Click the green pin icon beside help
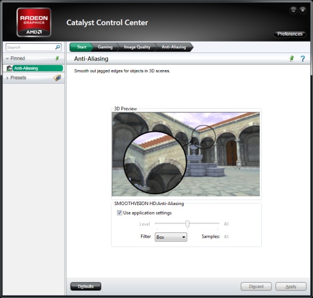 pyautogui.click(x=291, y=59)
